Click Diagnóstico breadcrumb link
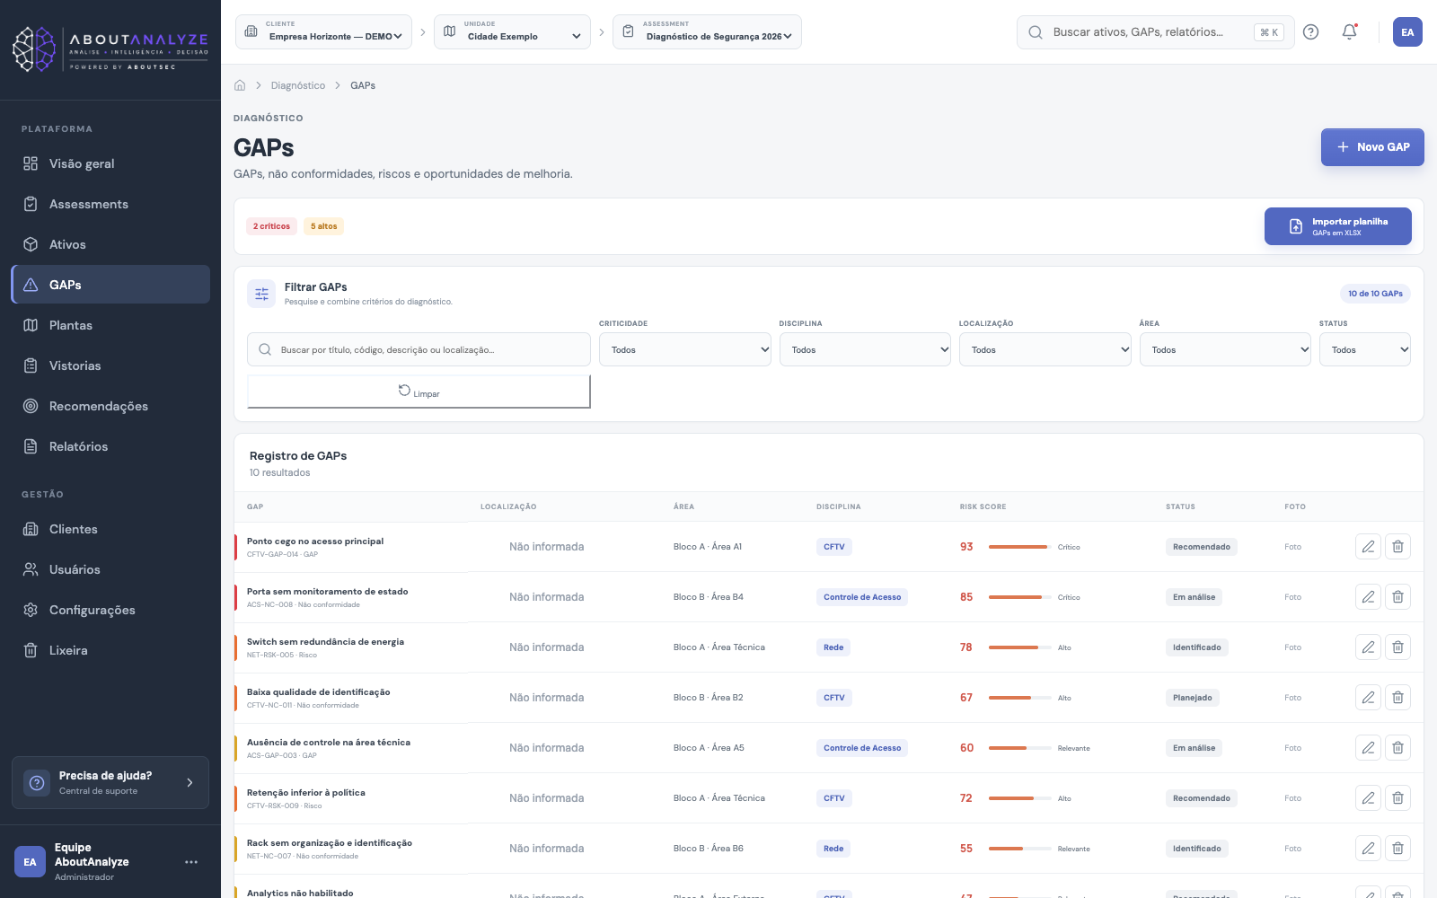The image size is (1437, 898). click(x=298, y=85)
